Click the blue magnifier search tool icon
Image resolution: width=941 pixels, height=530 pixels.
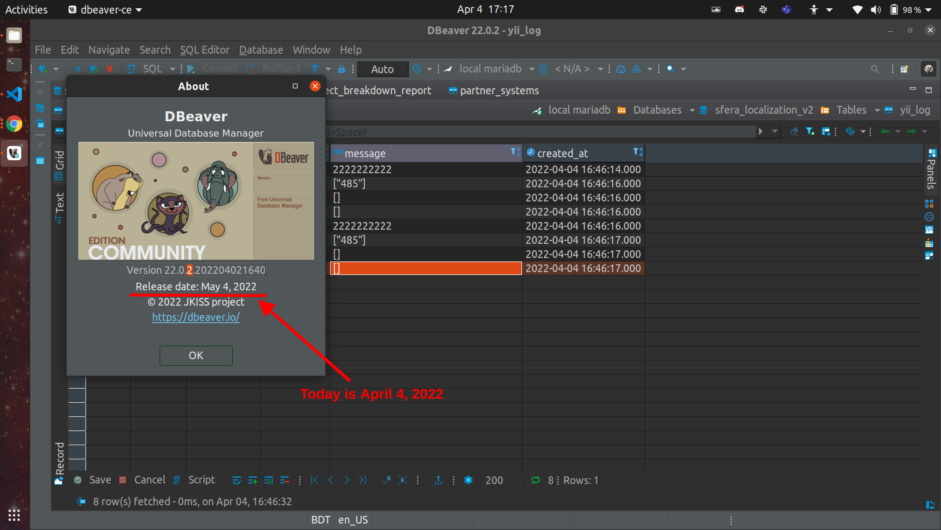(671, 69)
